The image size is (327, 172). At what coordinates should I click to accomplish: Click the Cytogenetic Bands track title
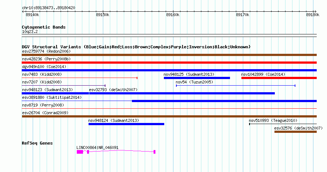(44, 27)
